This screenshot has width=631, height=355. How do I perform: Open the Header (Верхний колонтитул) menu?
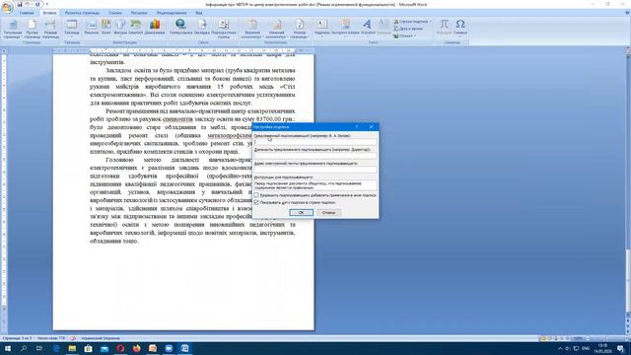(252, 29)
